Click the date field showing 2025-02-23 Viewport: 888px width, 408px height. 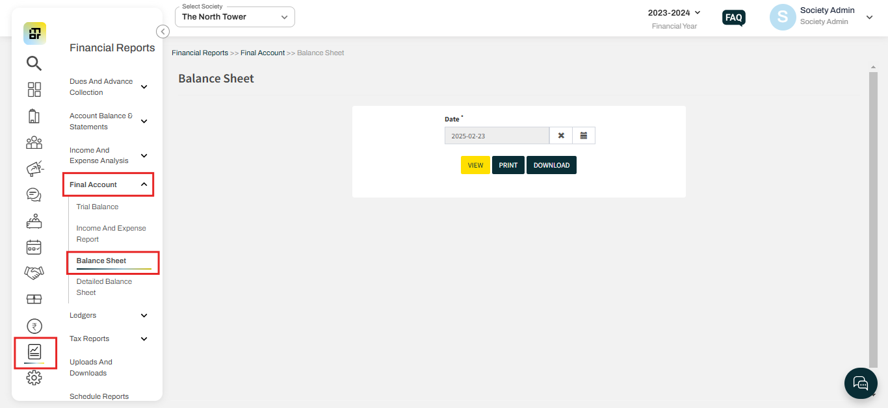[x=497, y=135]
